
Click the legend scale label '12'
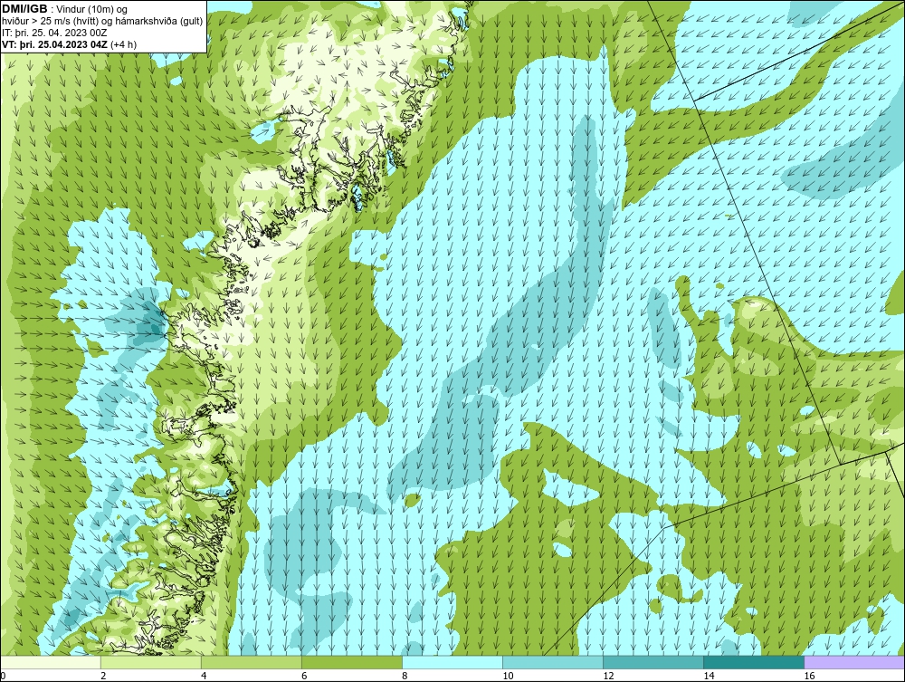tap(608, 676)
